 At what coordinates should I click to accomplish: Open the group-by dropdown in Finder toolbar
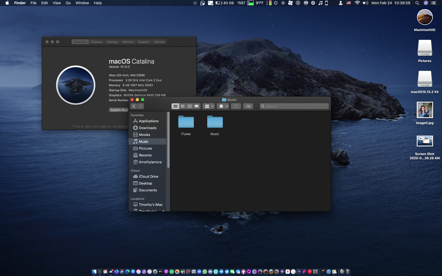click(209, 106)
